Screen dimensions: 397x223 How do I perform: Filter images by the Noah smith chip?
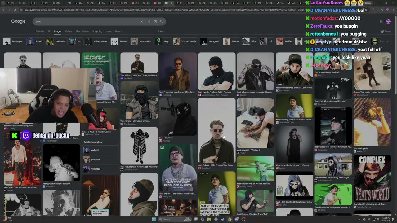pyautogui.click(x=141, y=41)
